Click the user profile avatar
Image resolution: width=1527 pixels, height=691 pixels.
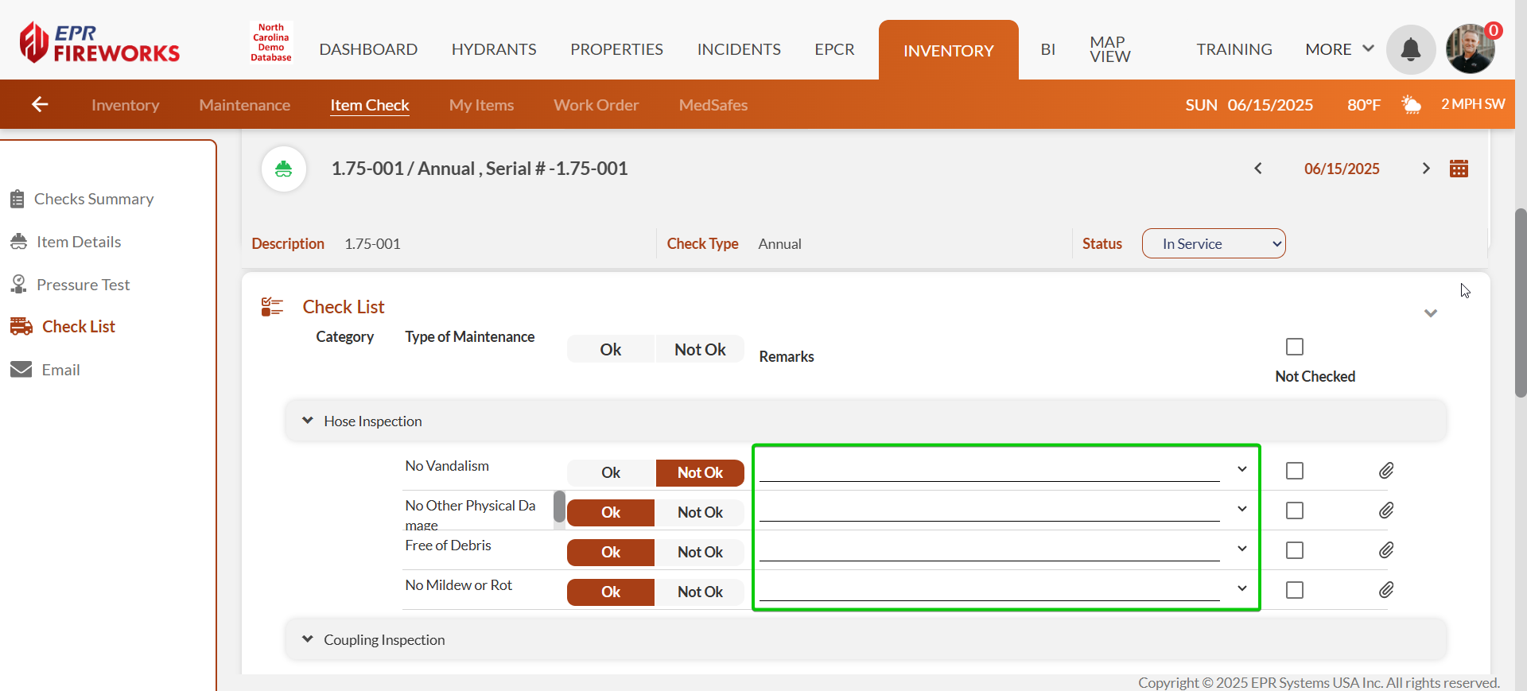pyautogui.click(x=1470, y=49)
